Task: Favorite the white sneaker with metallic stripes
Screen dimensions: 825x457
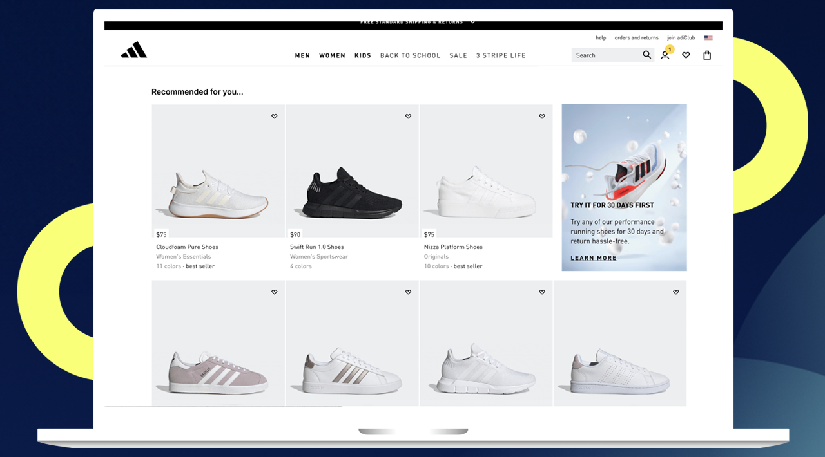Action: [x=408, y=292]
